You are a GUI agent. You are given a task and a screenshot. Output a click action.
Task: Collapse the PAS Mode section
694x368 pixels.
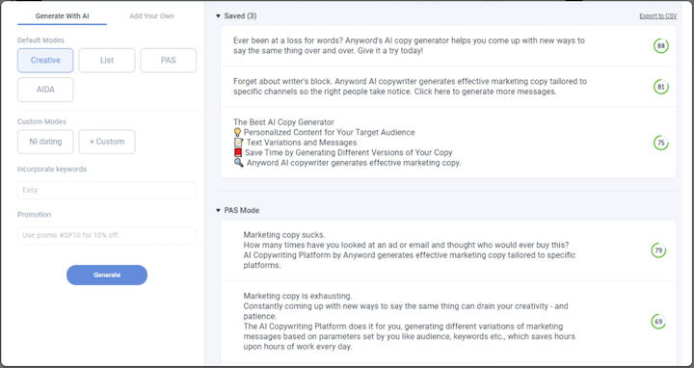[x=218, y=210]
